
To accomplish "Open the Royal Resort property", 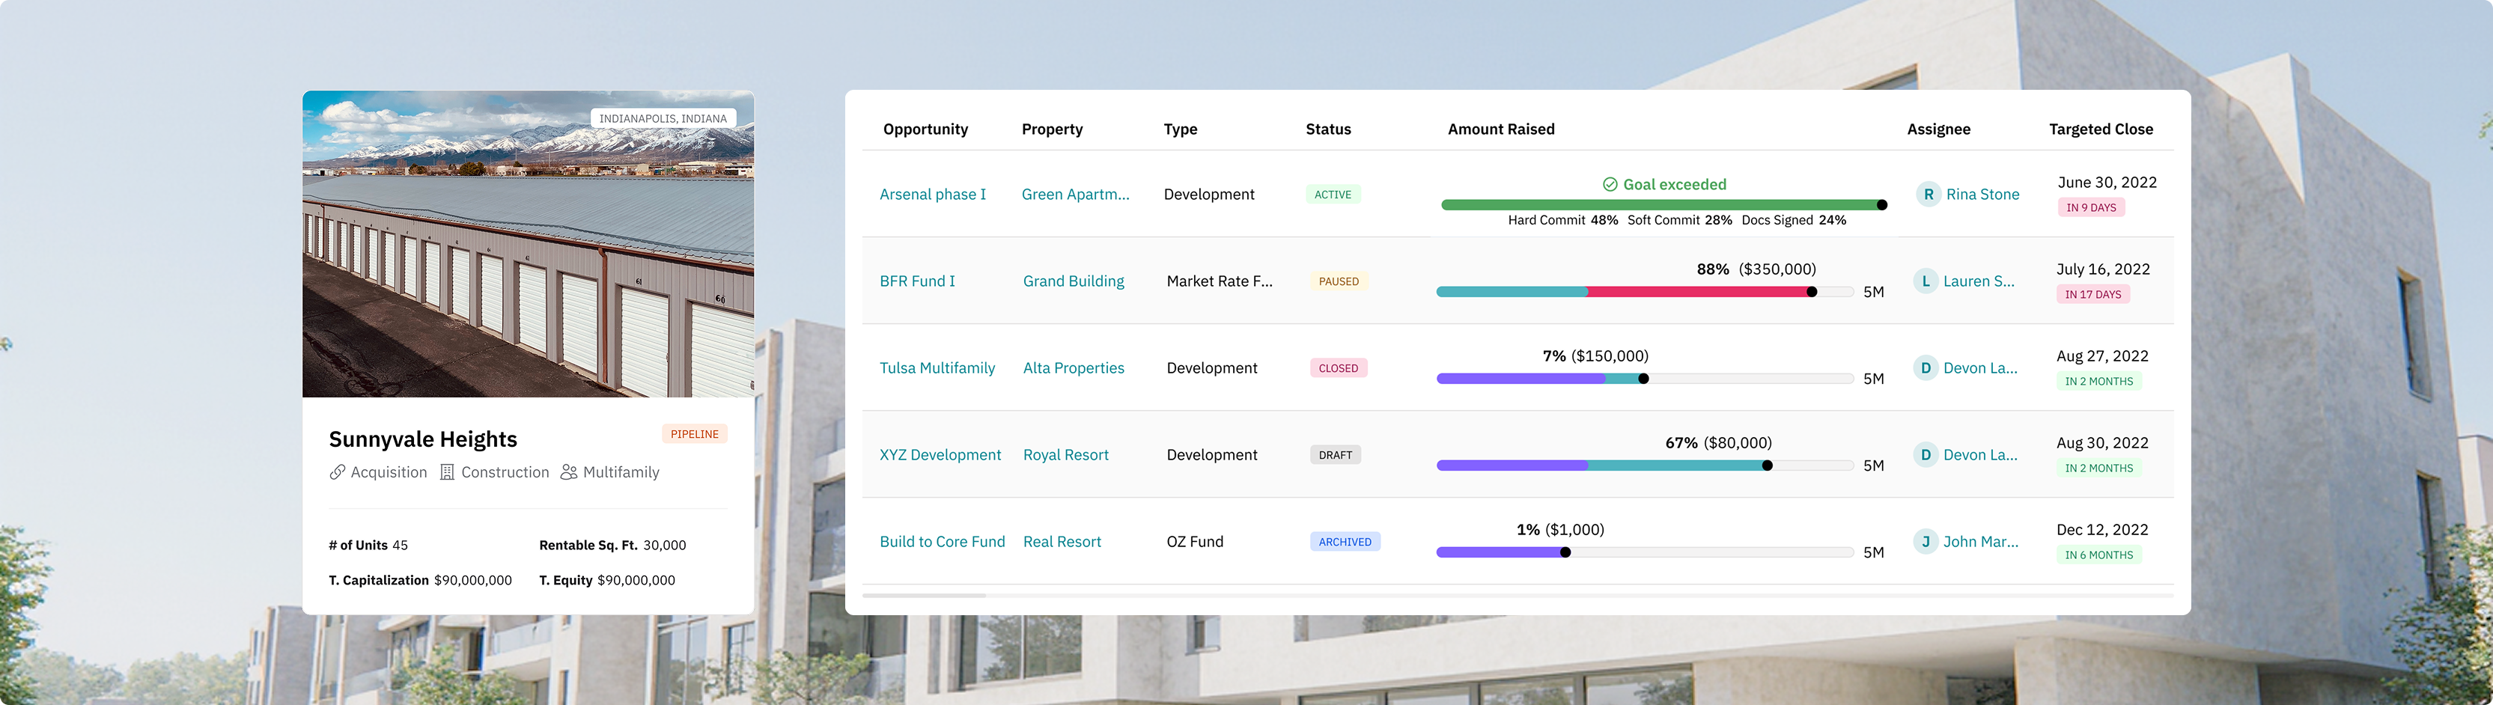I will [x=1065, y=454].
